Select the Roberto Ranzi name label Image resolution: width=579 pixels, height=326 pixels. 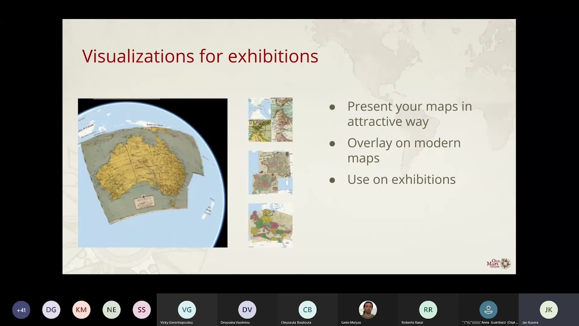pyautogui.click(x=412, y=322)
